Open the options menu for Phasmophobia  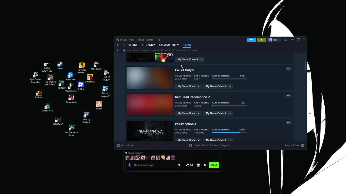[x=288, y=123]
